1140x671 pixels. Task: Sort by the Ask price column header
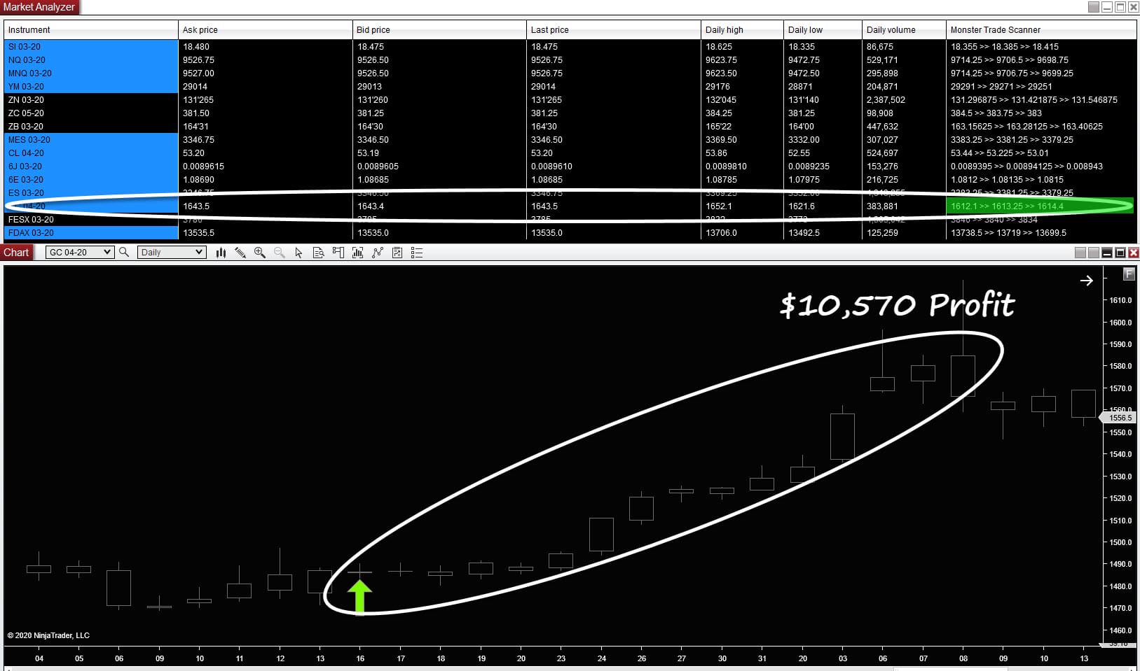click(265, 29)
